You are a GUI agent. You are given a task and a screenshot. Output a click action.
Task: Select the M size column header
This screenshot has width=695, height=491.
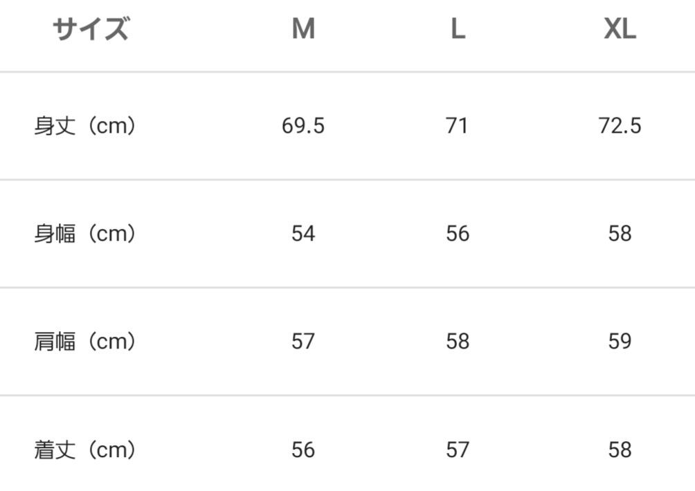coord(303,30)
